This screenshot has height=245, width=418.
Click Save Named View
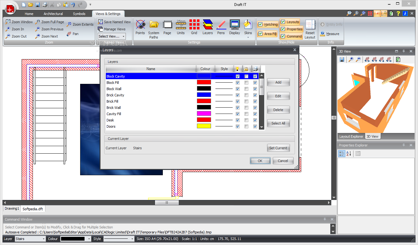pyautogui.click(x=114, y=22)
